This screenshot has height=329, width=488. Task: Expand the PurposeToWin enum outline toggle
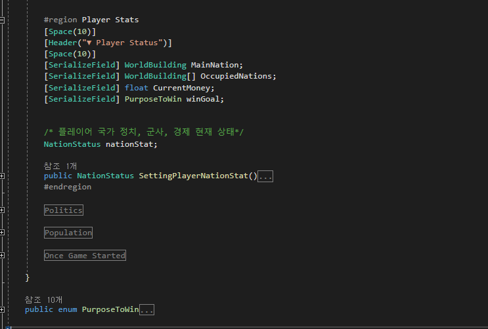pos(2,310)
